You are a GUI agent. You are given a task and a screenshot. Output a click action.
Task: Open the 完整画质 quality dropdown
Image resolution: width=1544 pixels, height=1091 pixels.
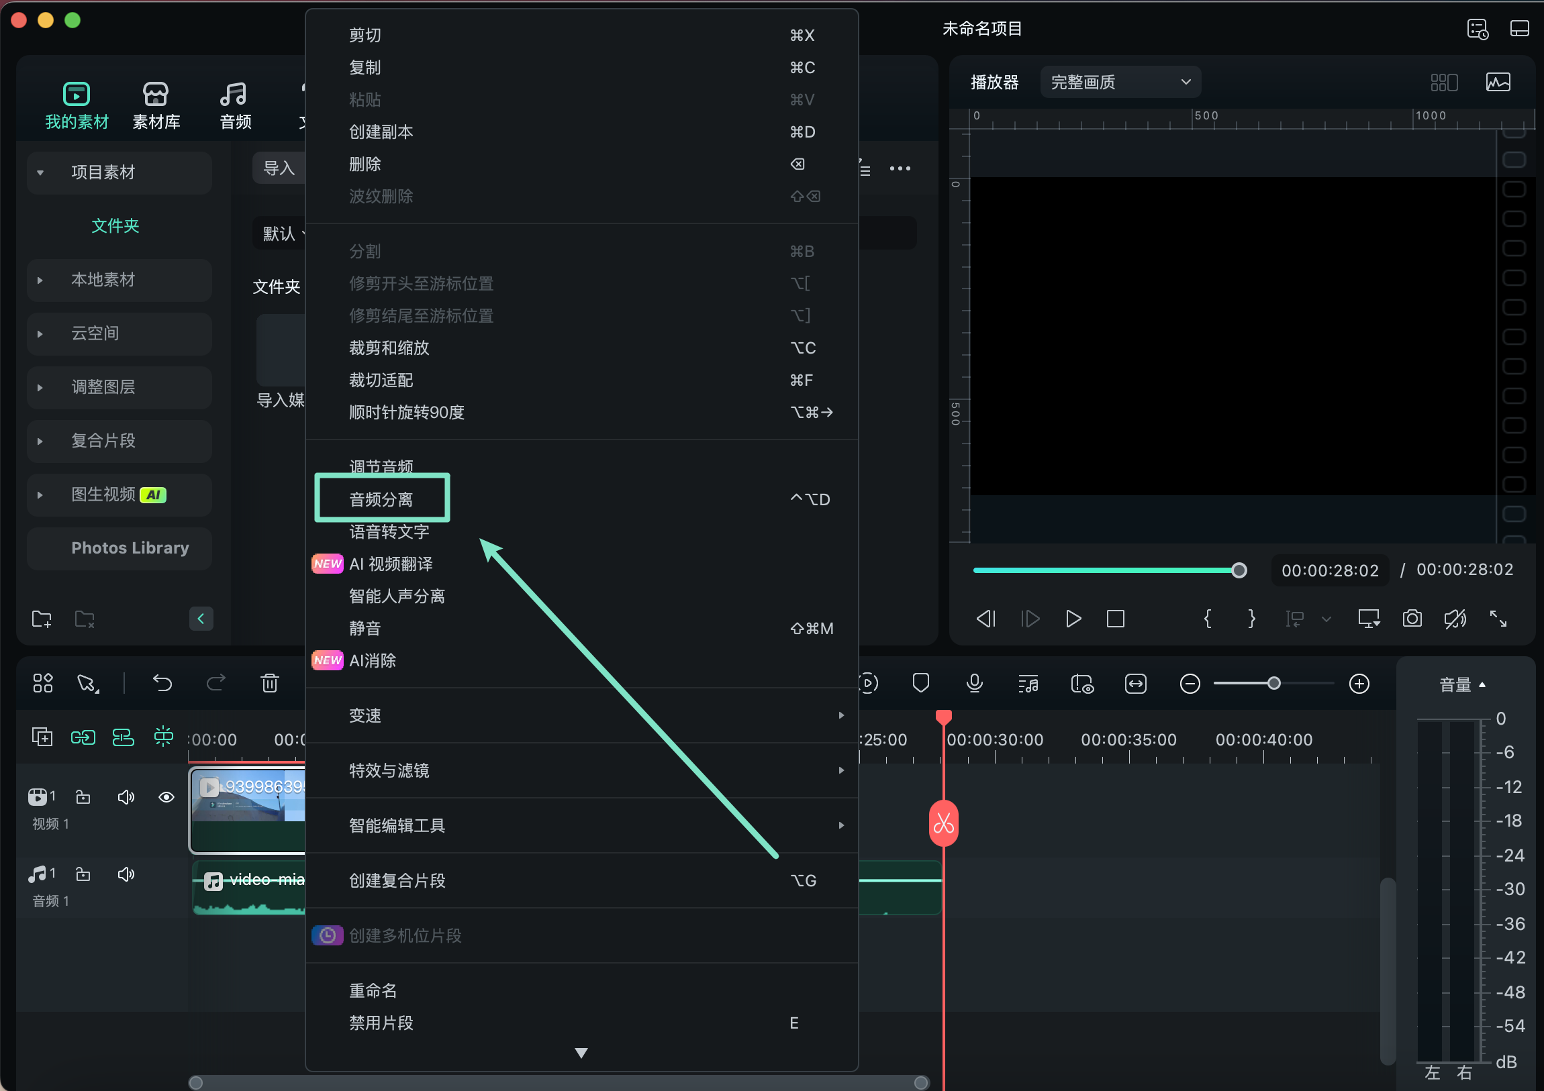click(1120, 81)
